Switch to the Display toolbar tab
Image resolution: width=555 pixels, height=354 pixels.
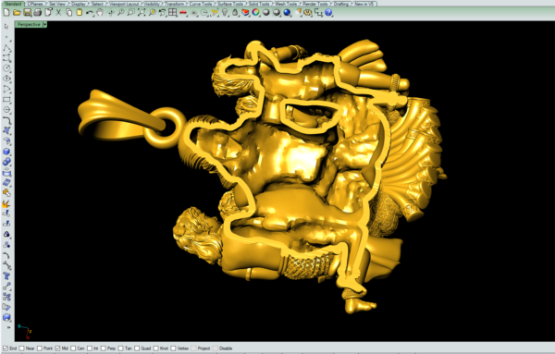point(79,4)
